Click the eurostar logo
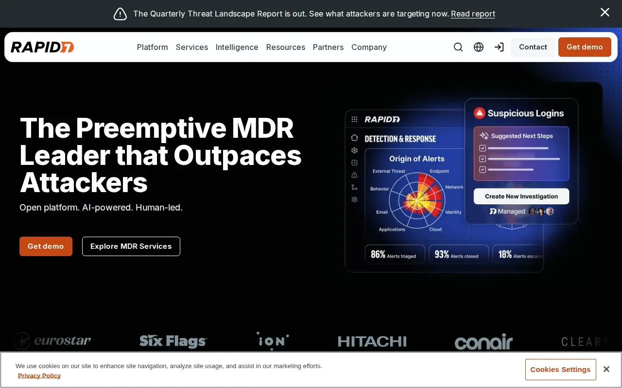Screen dimensions: 622x388 [x=52, y=341]
